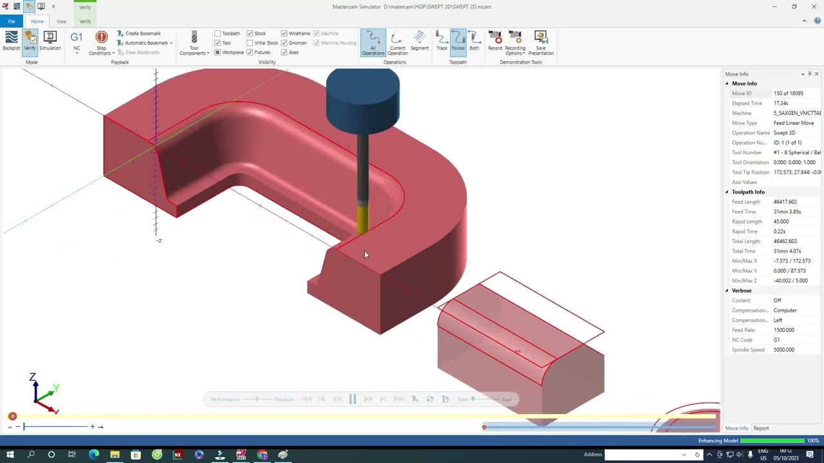This screenshot has height=463, width=824.
Task: Choose Segment operations view
Action: [x=419, y=42]
